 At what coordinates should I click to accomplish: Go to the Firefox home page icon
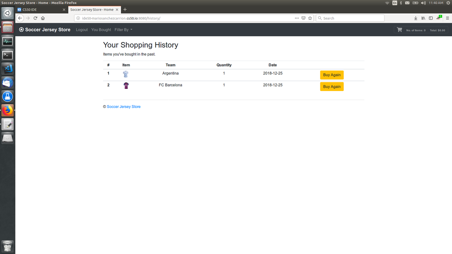43,18
